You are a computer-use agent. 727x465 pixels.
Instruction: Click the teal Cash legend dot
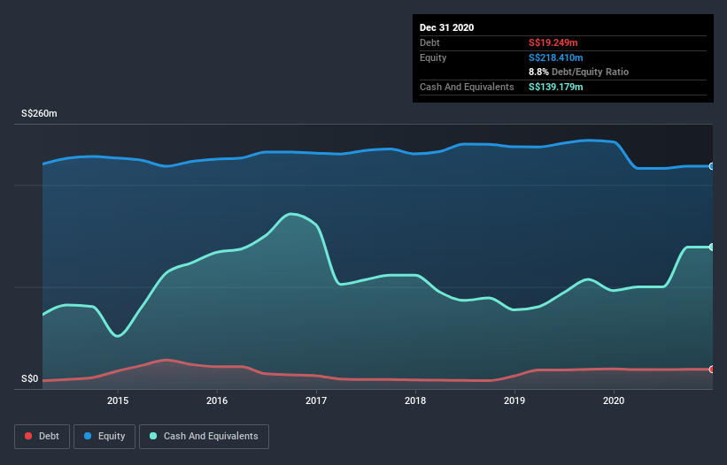click(153, 436)
